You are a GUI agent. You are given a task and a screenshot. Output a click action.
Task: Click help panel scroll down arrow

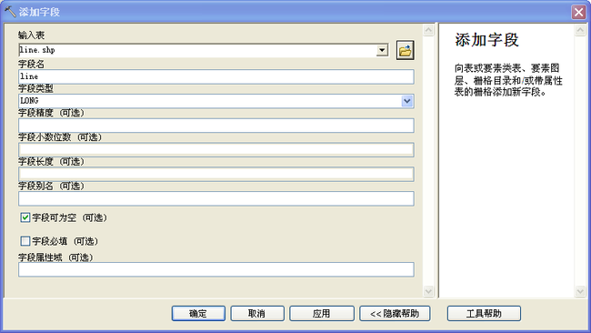[580, 291]
